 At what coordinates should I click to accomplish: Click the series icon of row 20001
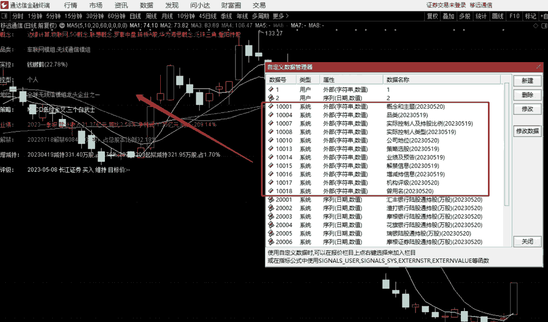271,199
